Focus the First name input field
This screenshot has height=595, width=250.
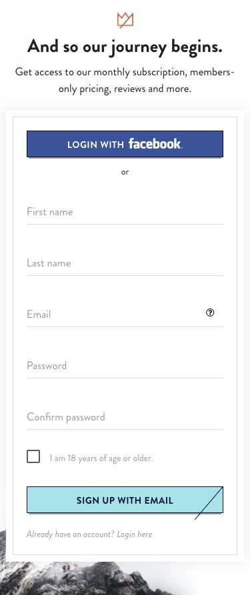coord(125,212)
